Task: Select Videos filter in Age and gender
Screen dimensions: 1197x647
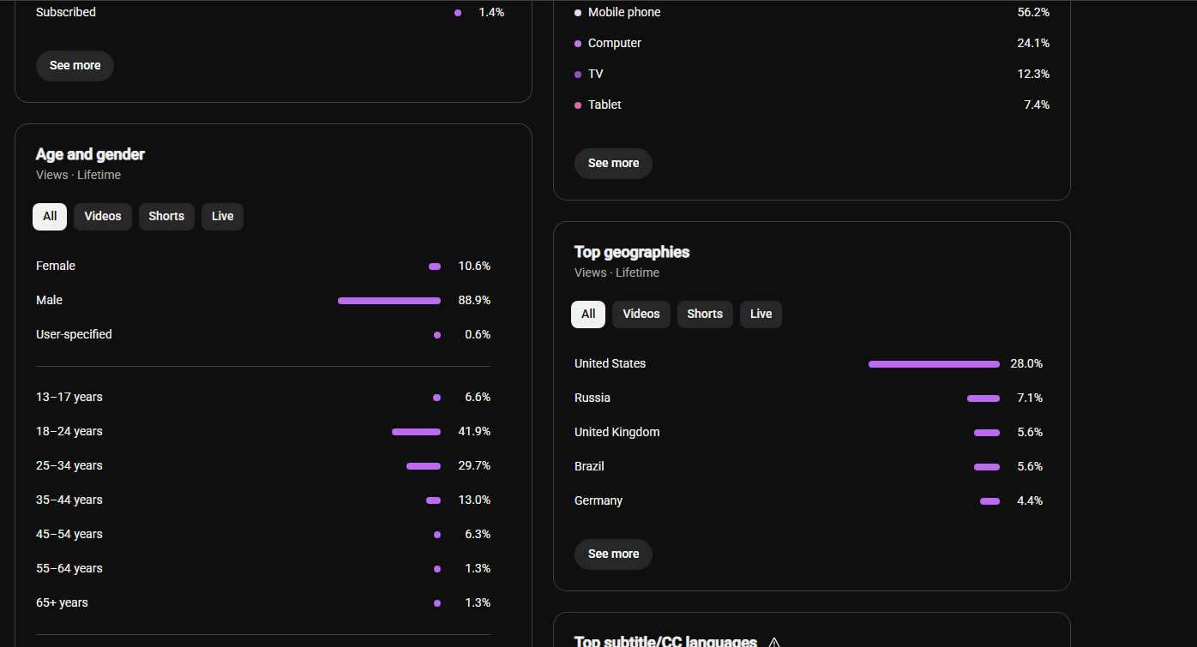Action: 103,217
